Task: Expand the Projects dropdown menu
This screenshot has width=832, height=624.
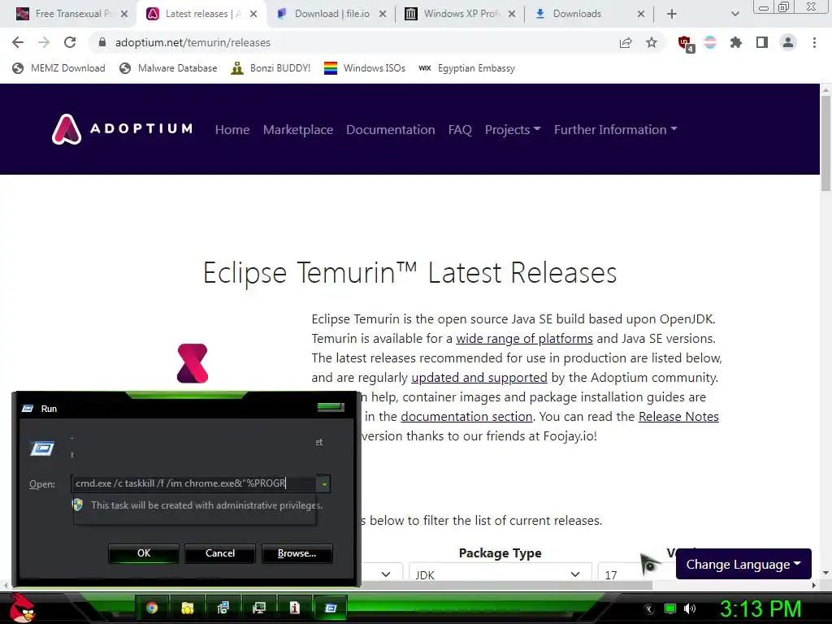Action: click(x=513, y=129)
